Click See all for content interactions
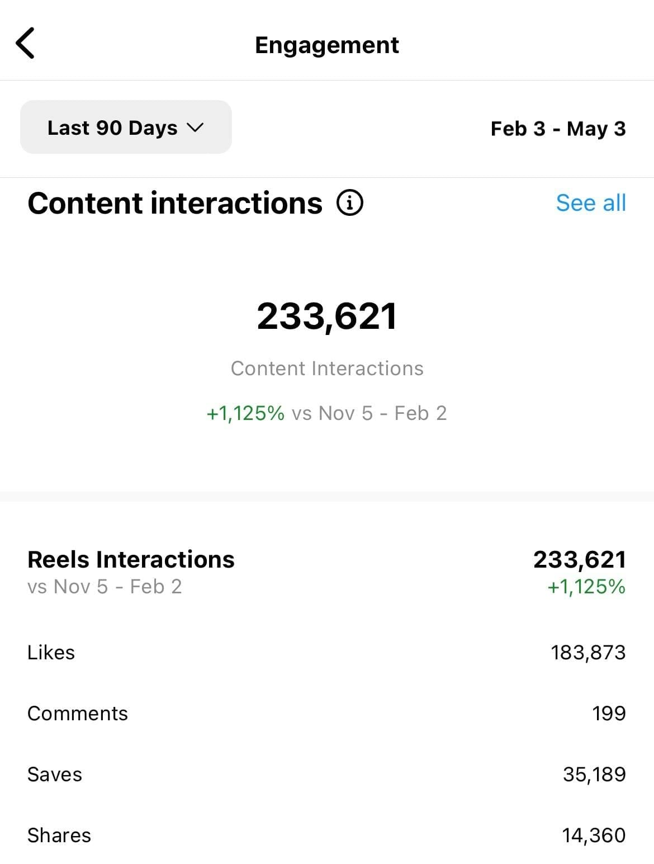 click(591, 203)
